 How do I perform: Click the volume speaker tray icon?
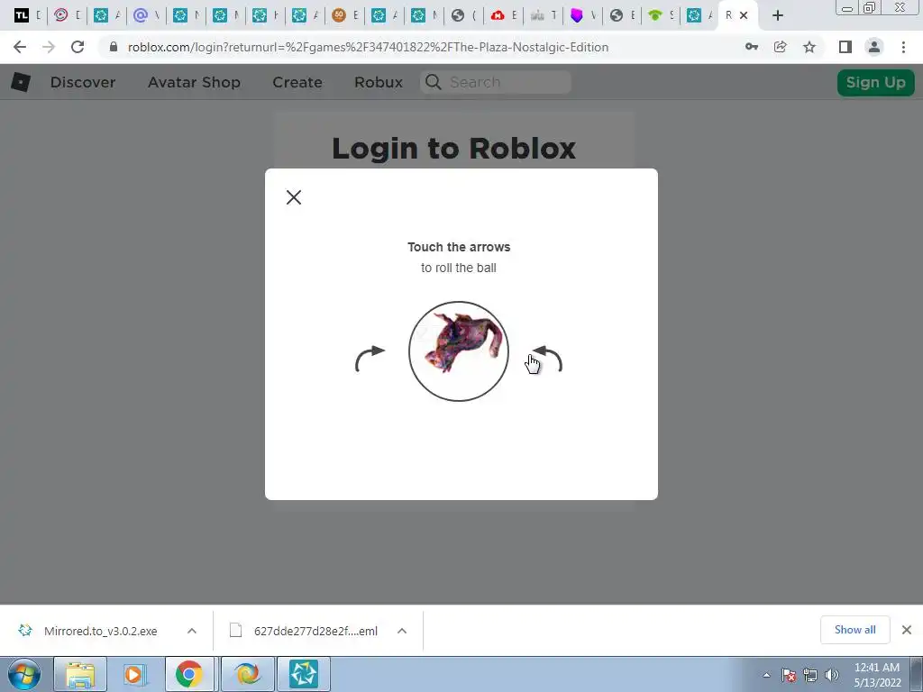tap(832, 675)
